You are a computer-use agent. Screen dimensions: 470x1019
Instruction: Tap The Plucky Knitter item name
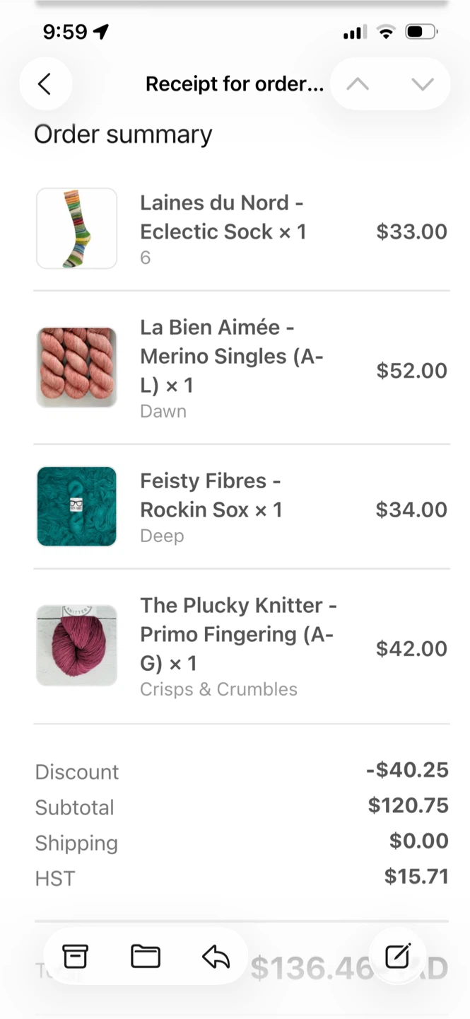tap(237, 634)
